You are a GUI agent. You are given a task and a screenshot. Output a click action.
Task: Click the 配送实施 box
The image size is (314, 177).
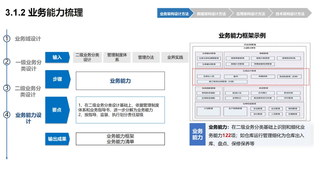[289, 93]
